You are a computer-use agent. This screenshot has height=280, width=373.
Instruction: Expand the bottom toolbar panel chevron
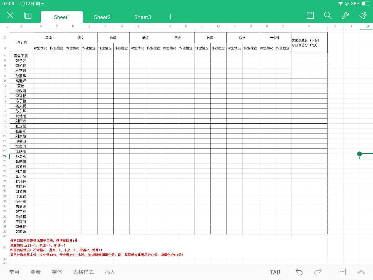point(361,272)
